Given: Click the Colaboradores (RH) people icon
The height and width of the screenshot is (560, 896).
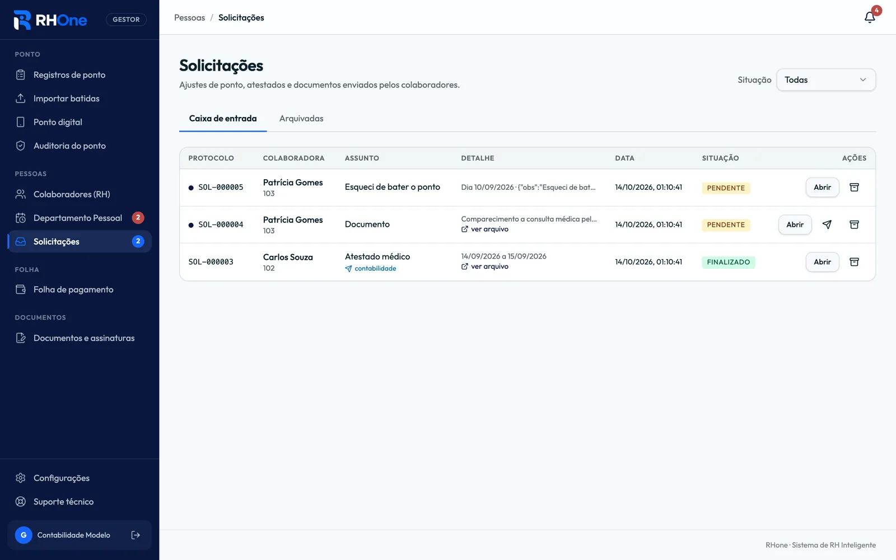Looking at the screenshot, I should coord(21,194).
